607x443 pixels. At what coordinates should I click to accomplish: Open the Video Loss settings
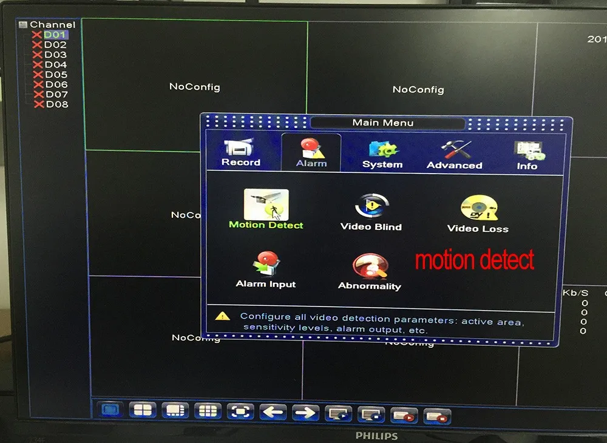point(478,214)
